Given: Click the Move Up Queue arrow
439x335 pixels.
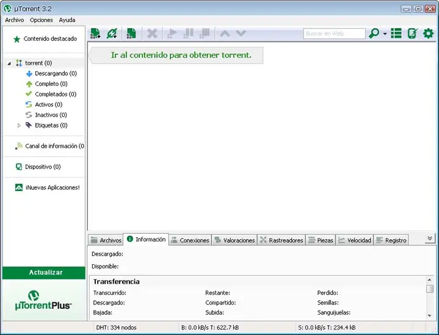Looking at the screenshot, I should (x=225, y=34).
